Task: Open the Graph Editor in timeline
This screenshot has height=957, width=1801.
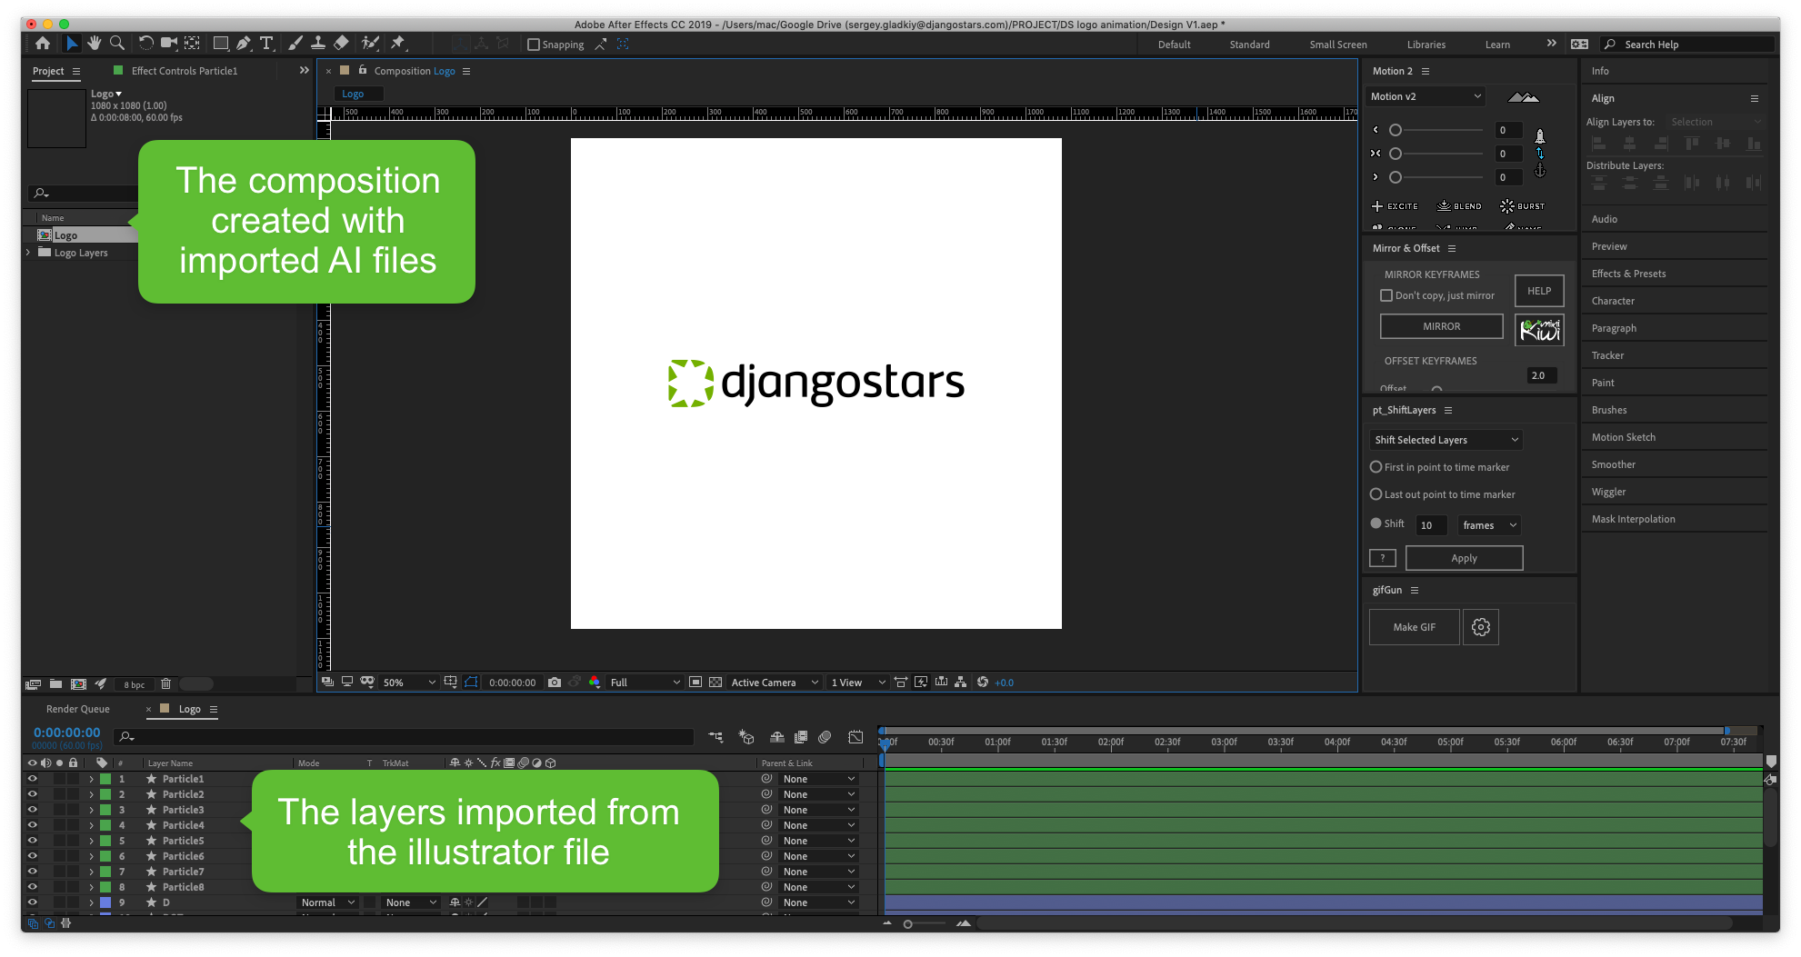Action: pos(855,737)
